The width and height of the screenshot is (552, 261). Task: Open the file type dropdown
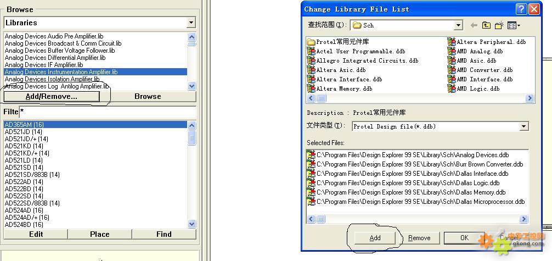coord(524,126)
